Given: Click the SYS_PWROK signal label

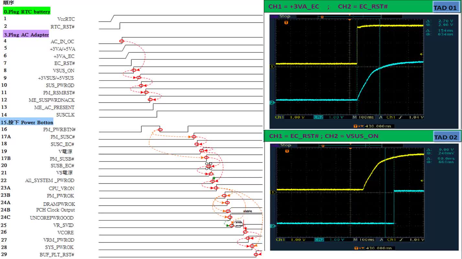Looking at the screenshot, I should click(x=60, y=247).
